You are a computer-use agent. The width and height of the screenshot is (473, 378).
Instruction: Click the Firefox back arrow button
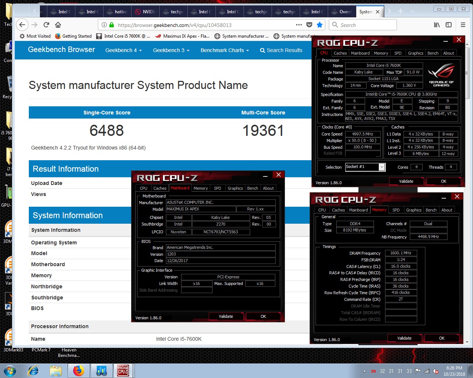pyautogui.click(x=22, y=25)
